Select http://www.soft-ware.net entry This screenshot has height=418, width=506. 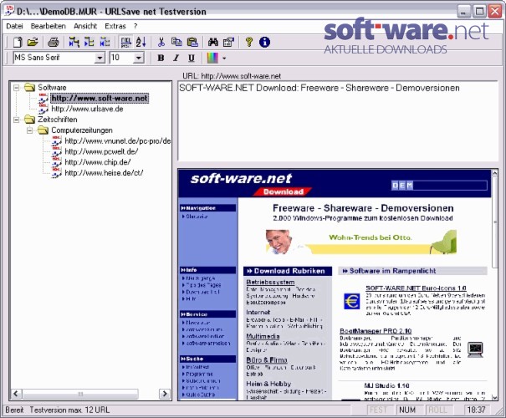(x=100, y=98)
